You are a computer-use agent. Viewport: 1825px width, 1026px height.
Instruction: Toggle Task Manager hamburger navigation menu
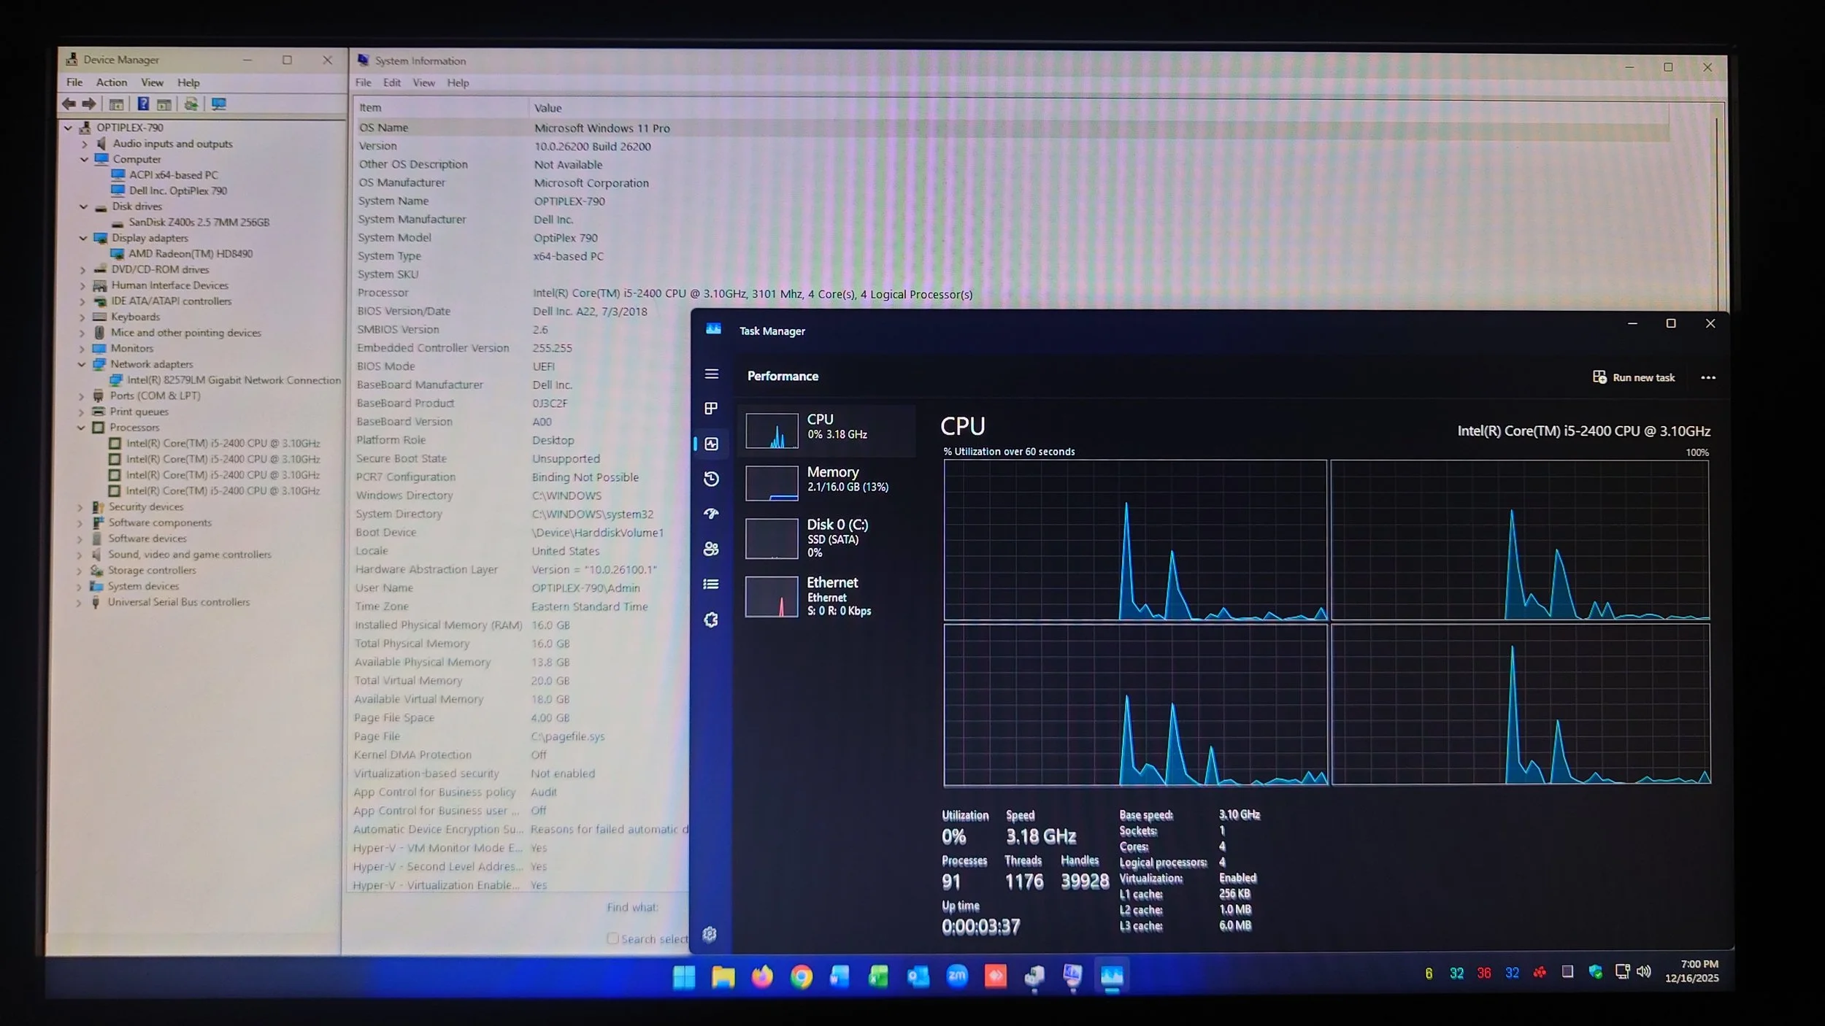(x=711, y=374)
